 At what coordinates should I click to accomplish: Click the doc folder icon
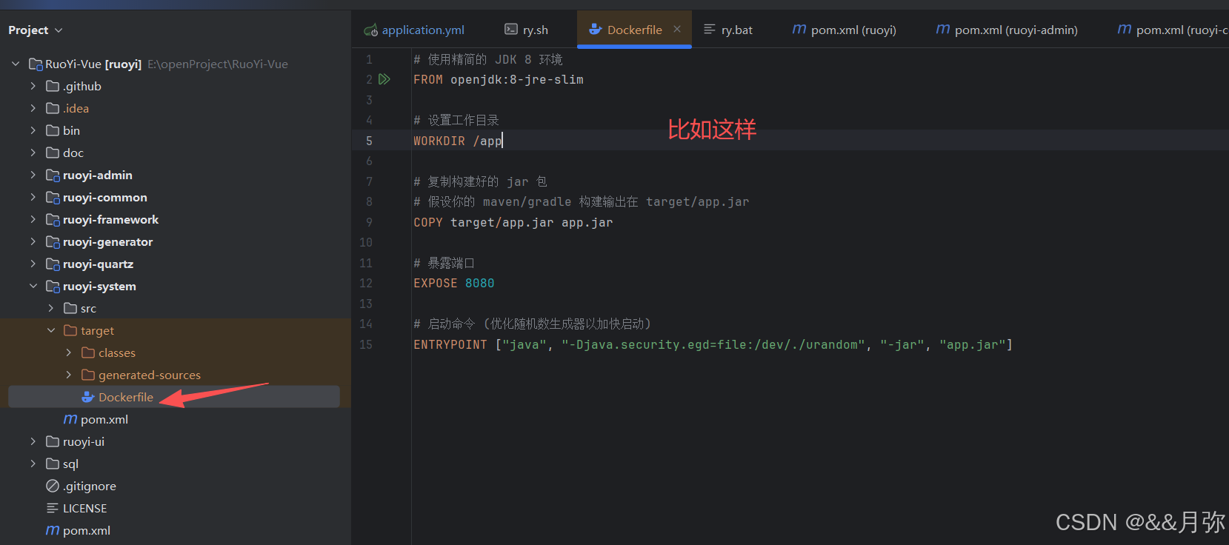53,153
